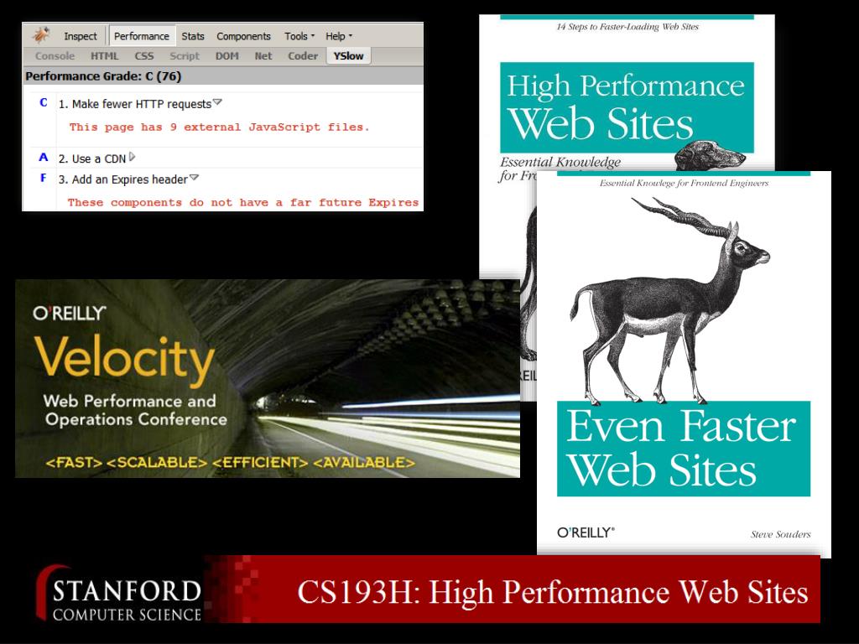Collapse the Make fewer HTTP requests rule
The height and width of the screenshot is (644, 859).
[217, 101]
